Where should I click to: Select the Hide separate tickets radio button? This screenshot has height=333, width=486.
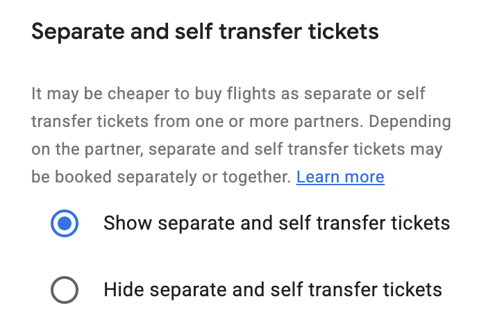[x=65, y=289]
